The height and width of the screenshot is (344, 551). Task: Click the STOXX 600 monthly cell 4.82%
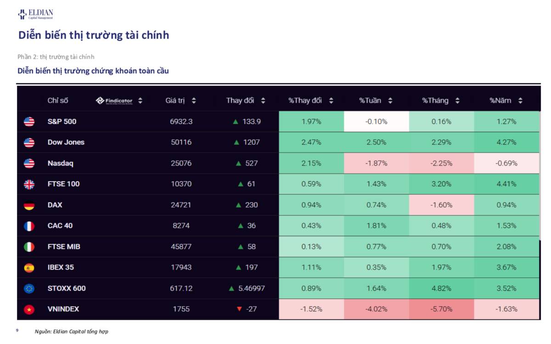click(441, 288)
